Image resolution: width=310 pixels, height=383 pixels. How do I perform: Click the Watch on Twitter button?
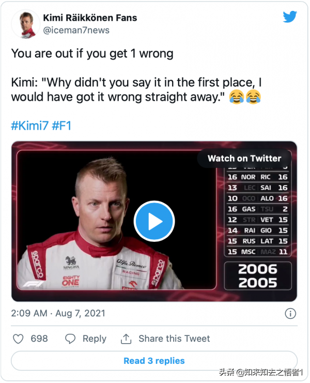point(244,159)
